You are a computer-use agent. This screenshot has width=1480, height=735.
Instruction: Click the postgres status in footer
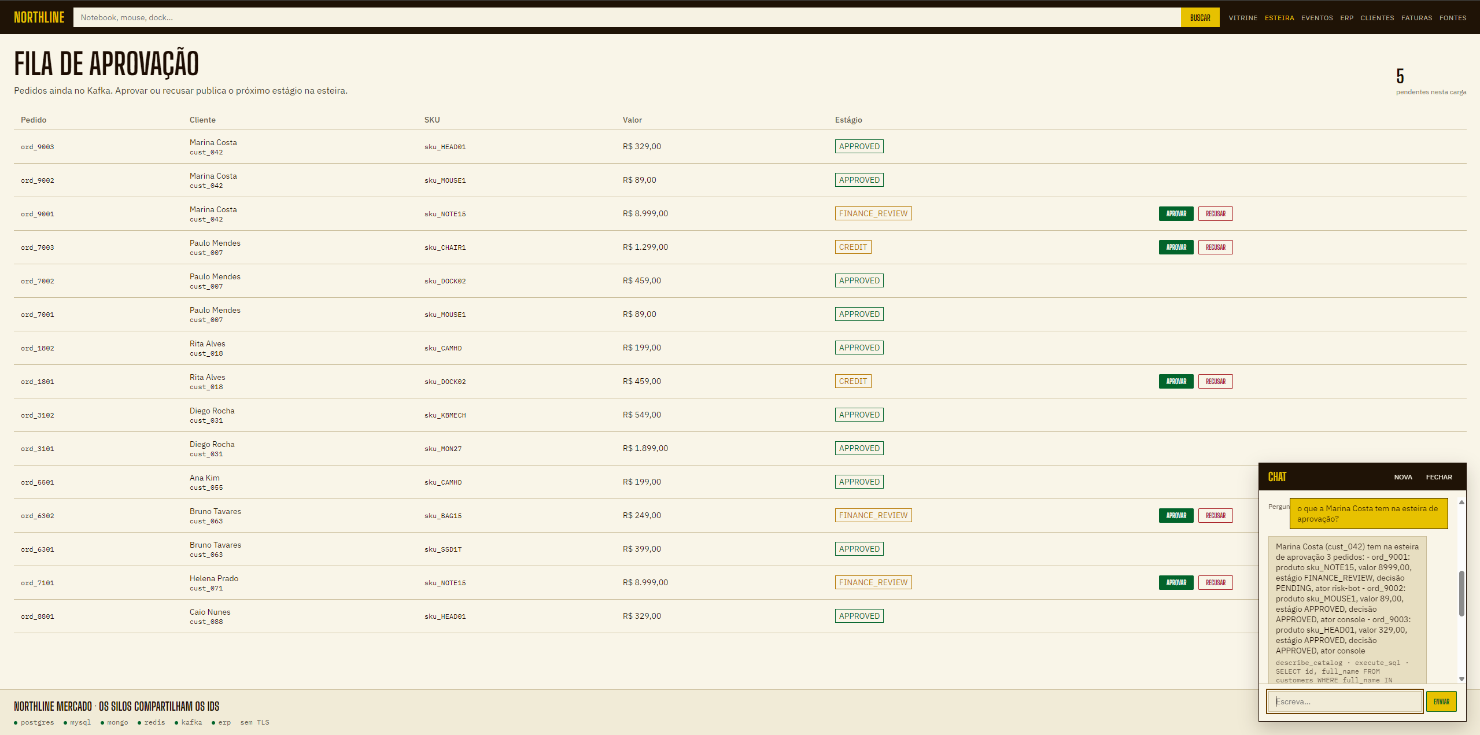[x=34, y=722]
